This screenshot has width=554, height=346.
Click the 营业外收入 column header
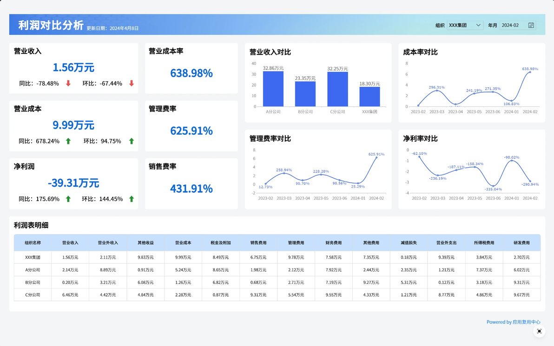(x=108, y=243)
